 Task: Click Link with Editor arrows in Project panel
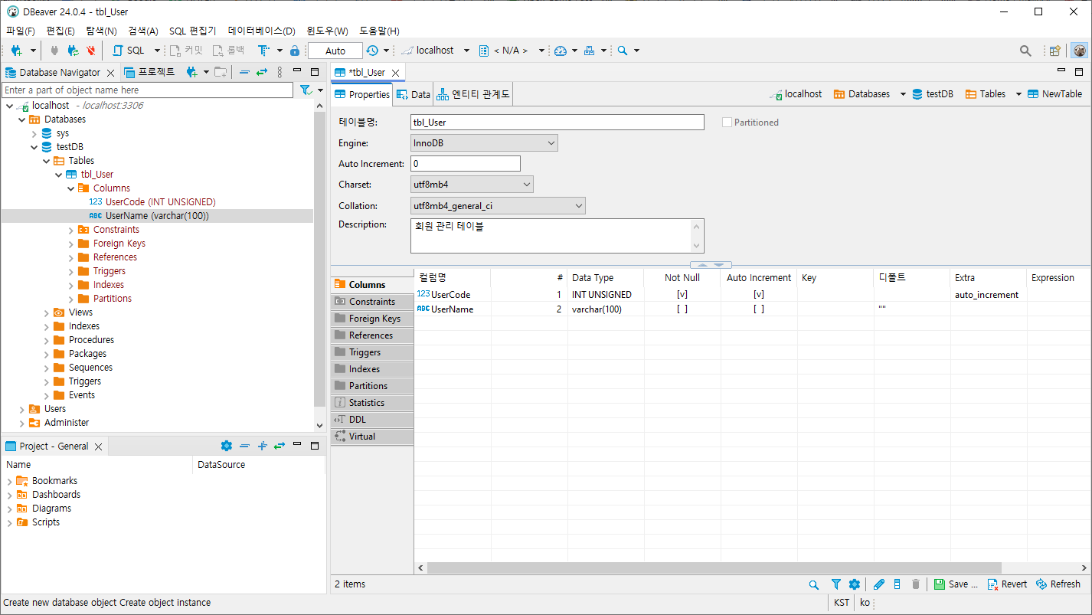click(x=280, y=446)
